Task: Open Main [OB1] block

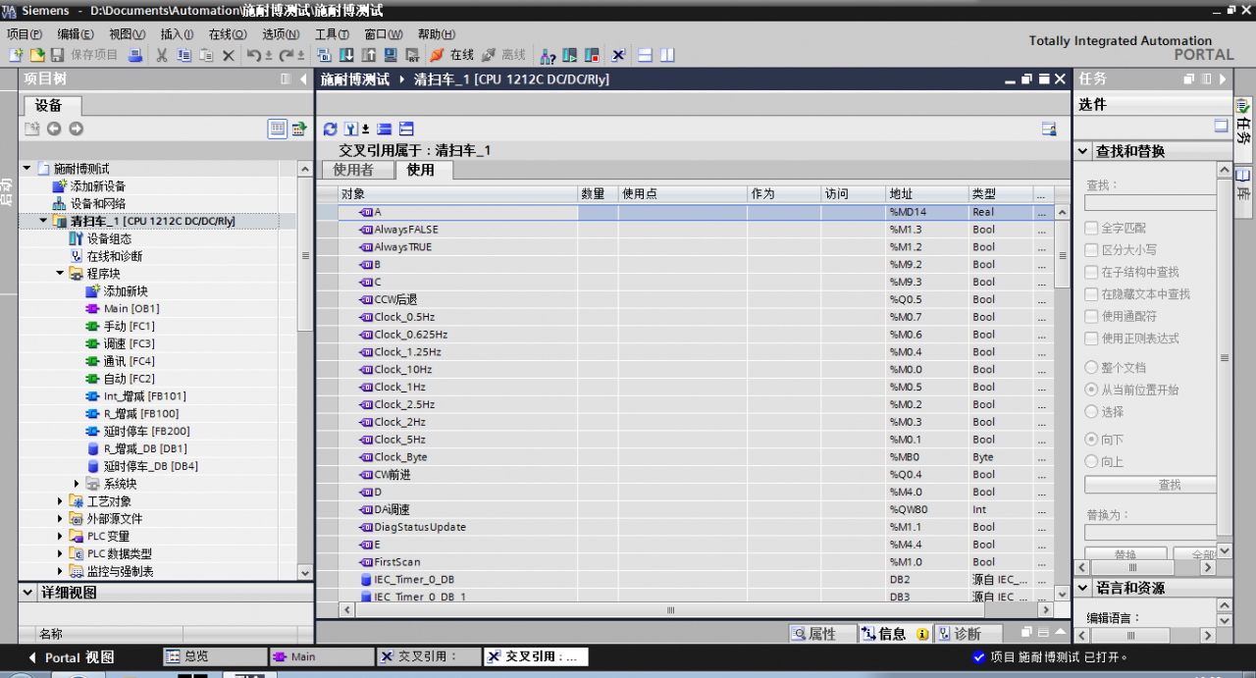Action: point(131,308)
